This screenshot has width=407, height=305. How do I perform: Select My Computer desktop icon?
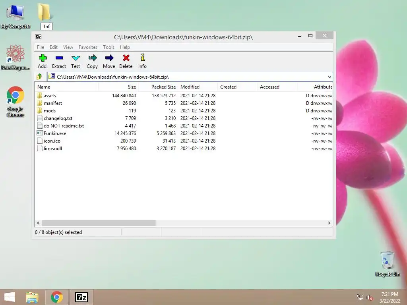(16, 16)
